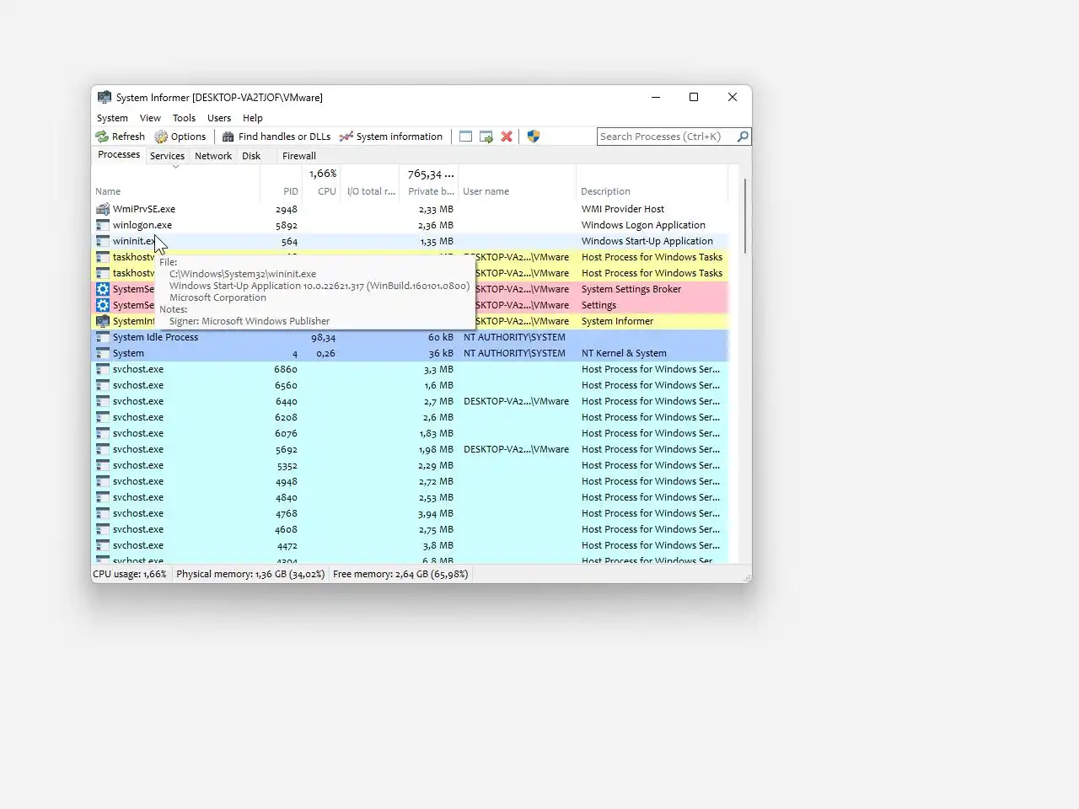
Task: Click Physical memory status bar entry
Action: point(250,574)
